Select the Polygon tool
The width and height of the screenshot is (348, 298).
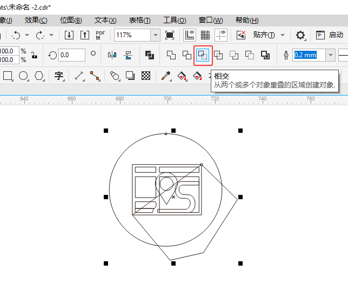39,76
